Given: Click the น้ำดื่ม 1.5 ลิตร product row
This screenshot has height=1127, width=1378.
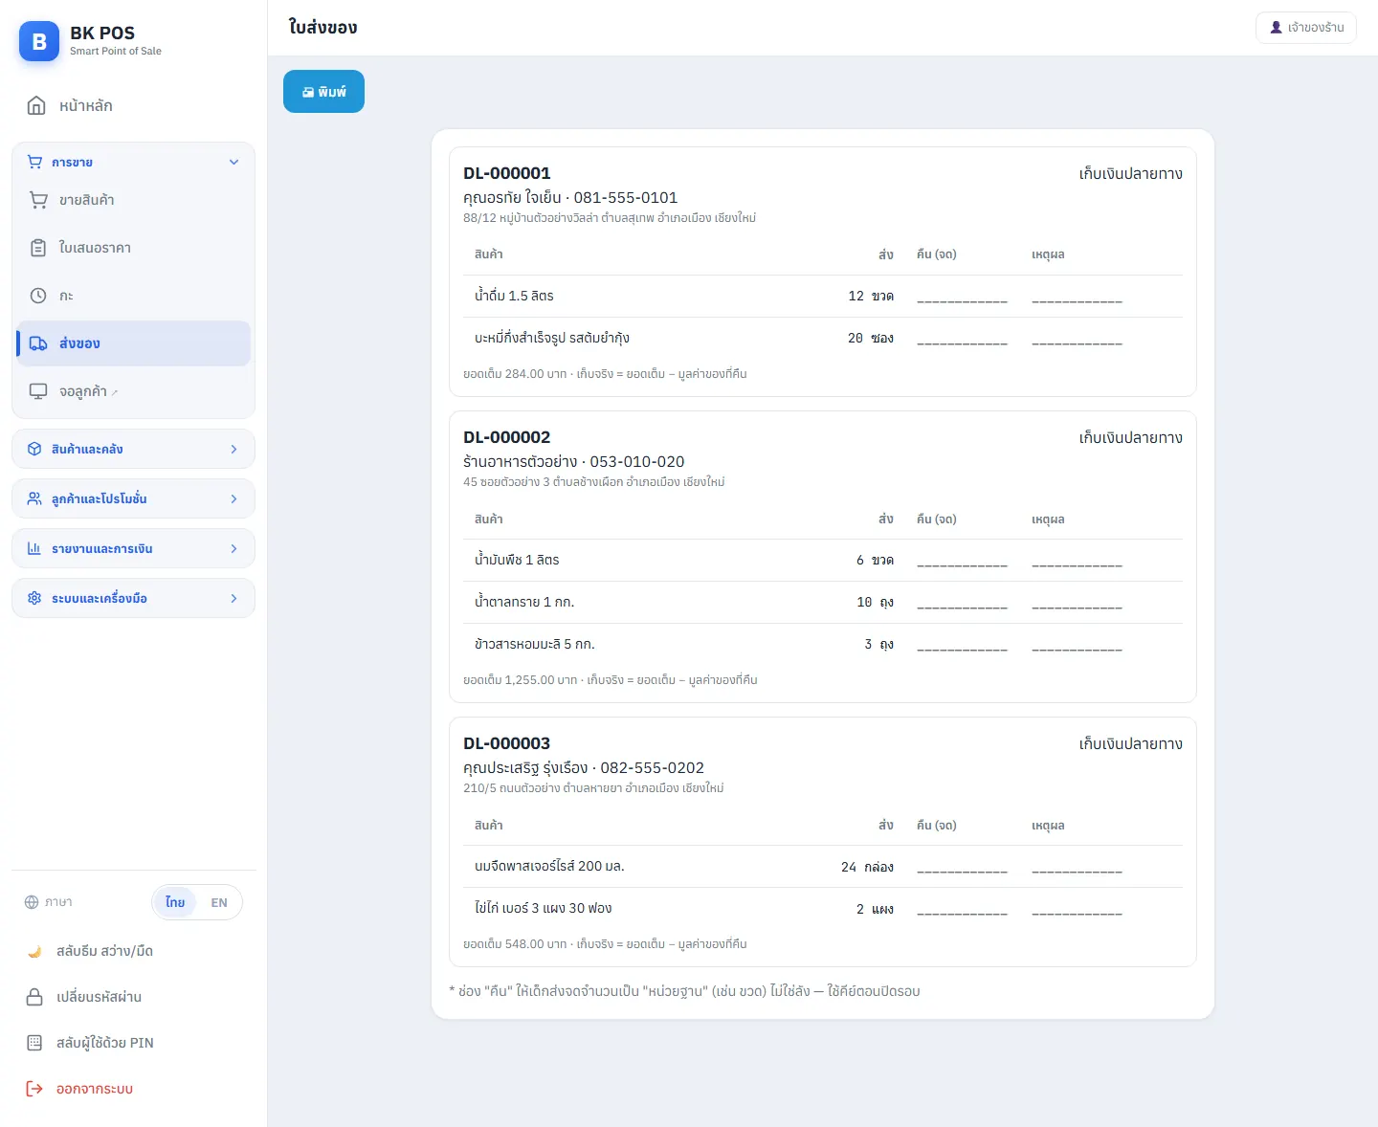Looking at the screenshot, I should tap(823, 296).
